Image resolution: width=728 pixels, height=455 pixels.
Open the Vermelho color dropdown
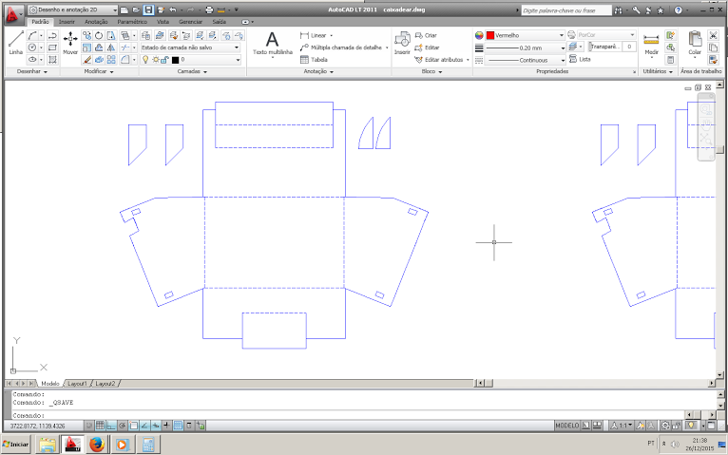click(526, 35)
